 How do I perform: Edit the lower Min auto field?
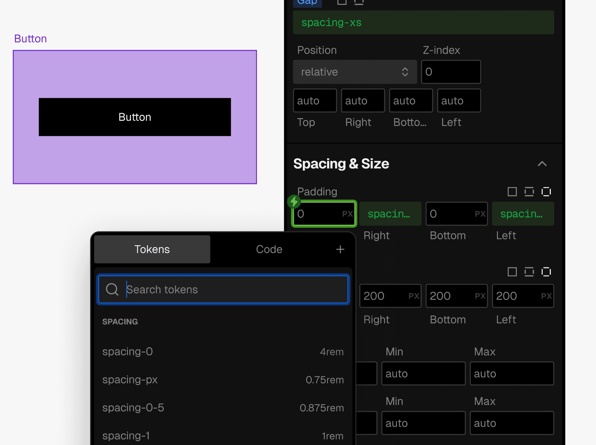click(423, 423)
